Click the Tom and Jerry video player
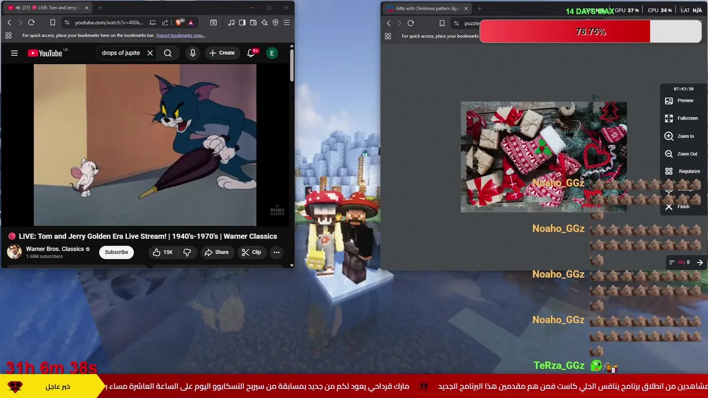 click(x=145, y=145)
